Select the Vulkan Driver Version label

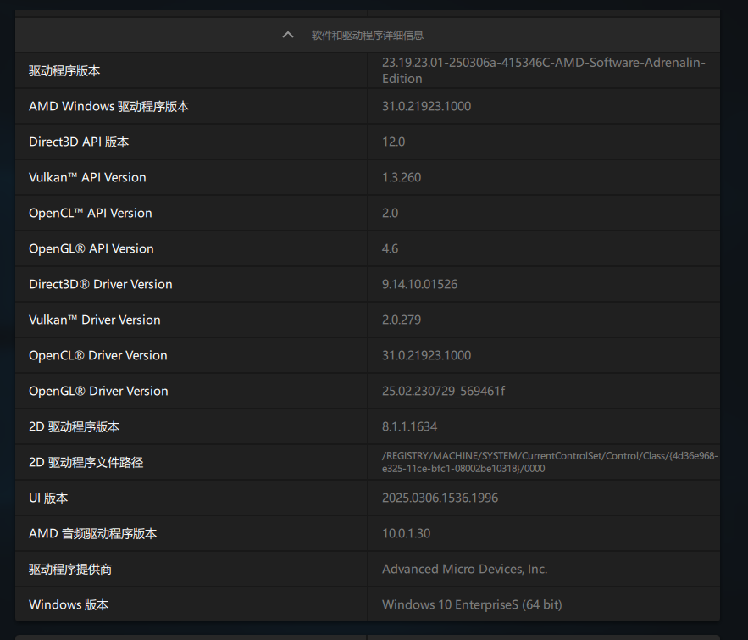pos(95,320)
